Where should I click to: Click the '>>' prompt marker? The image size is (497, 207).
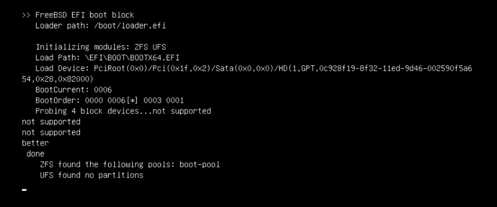[x=26, y=15]
